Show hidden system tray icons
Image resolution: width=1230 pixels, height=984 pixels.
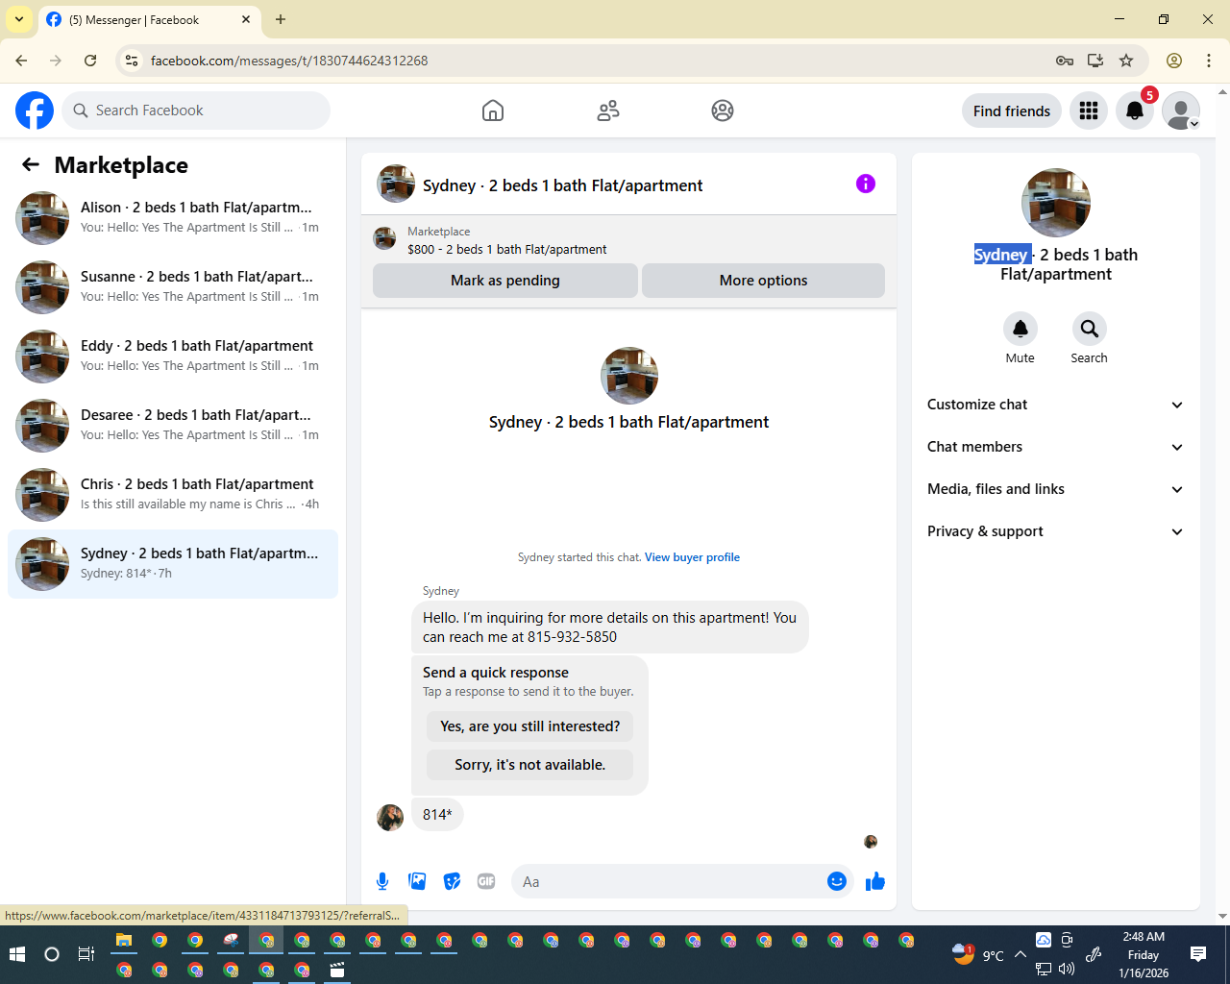tap(1020, 954)
